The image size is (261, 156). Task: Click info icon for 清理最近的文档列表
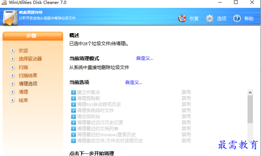point(73,128)
